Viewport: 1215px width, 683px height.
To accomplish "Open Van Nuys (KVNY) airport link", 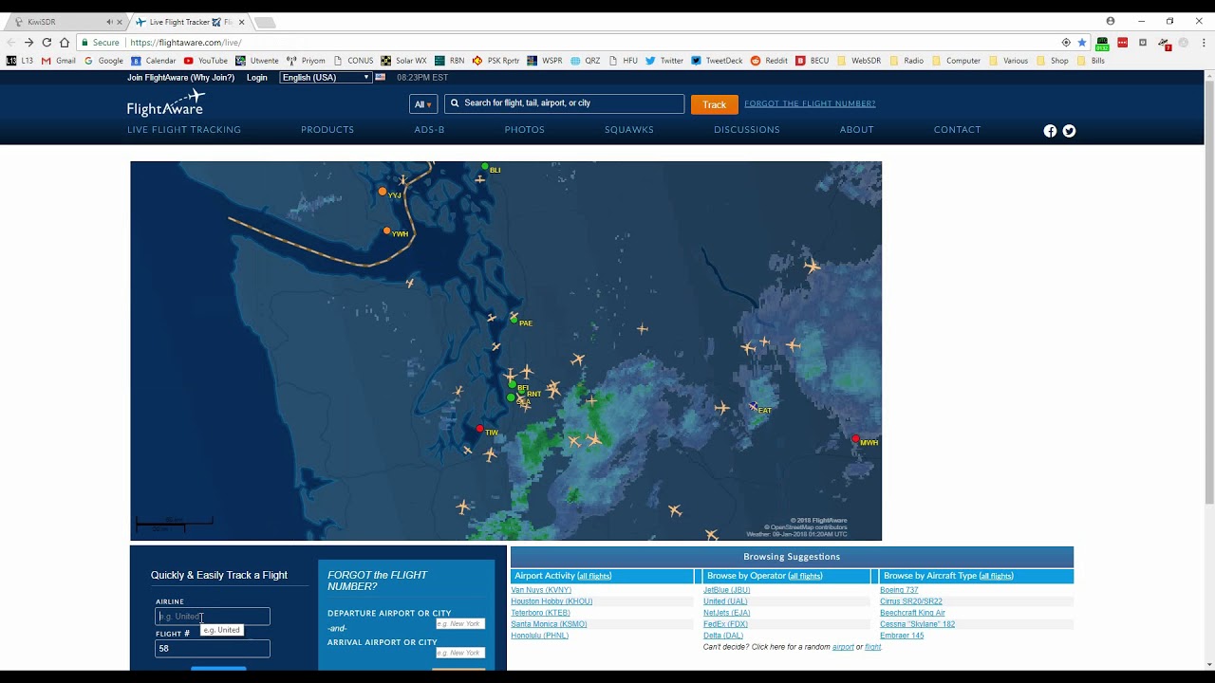I will click(x=541, y=590).
